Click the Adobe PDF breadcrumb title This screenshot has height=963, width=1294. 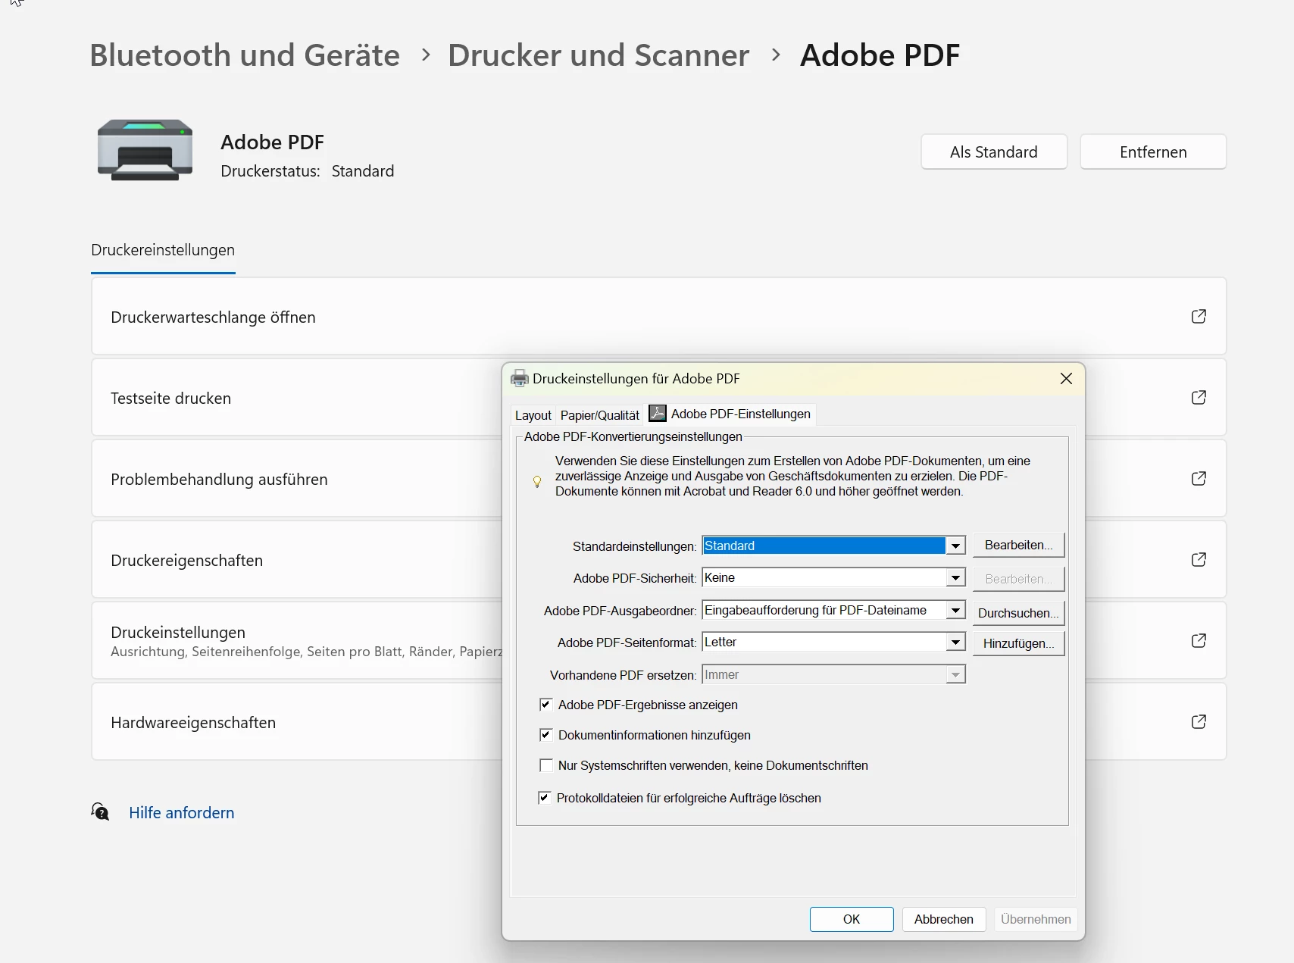point(880,55)
